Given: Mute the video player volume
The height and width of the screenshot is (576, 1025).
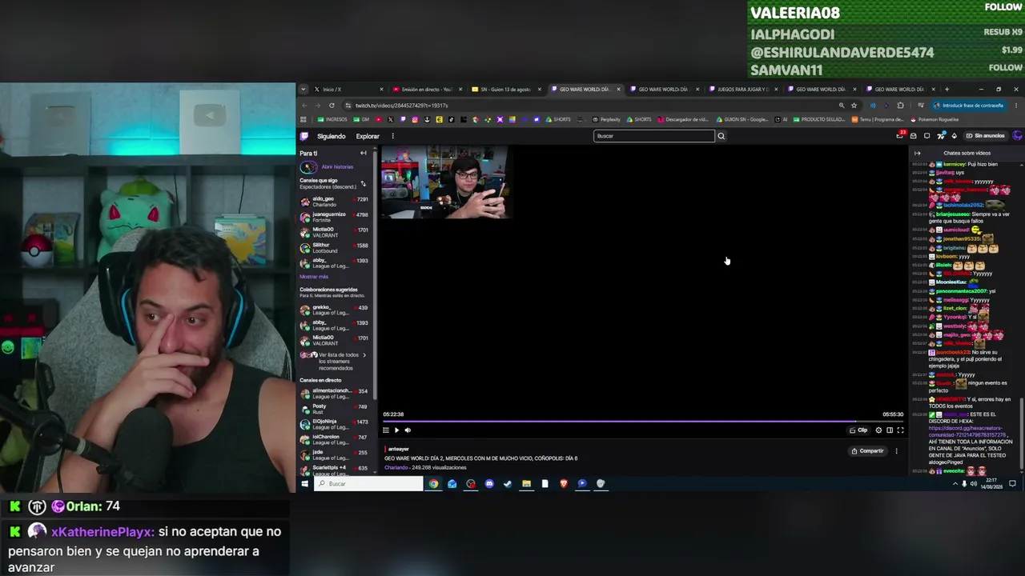Looking at the screenshot, I should click(408, 430).
